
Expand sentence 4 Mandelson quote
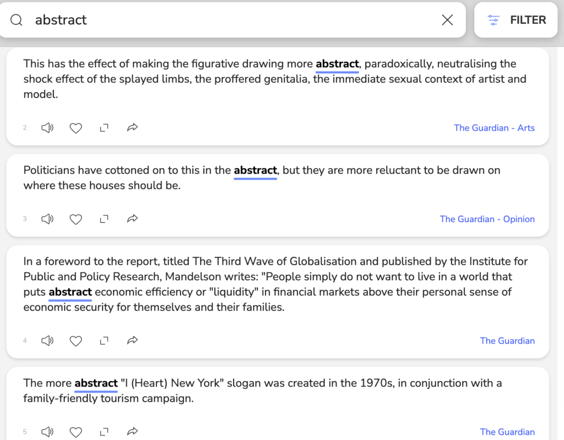click(104, 341)
